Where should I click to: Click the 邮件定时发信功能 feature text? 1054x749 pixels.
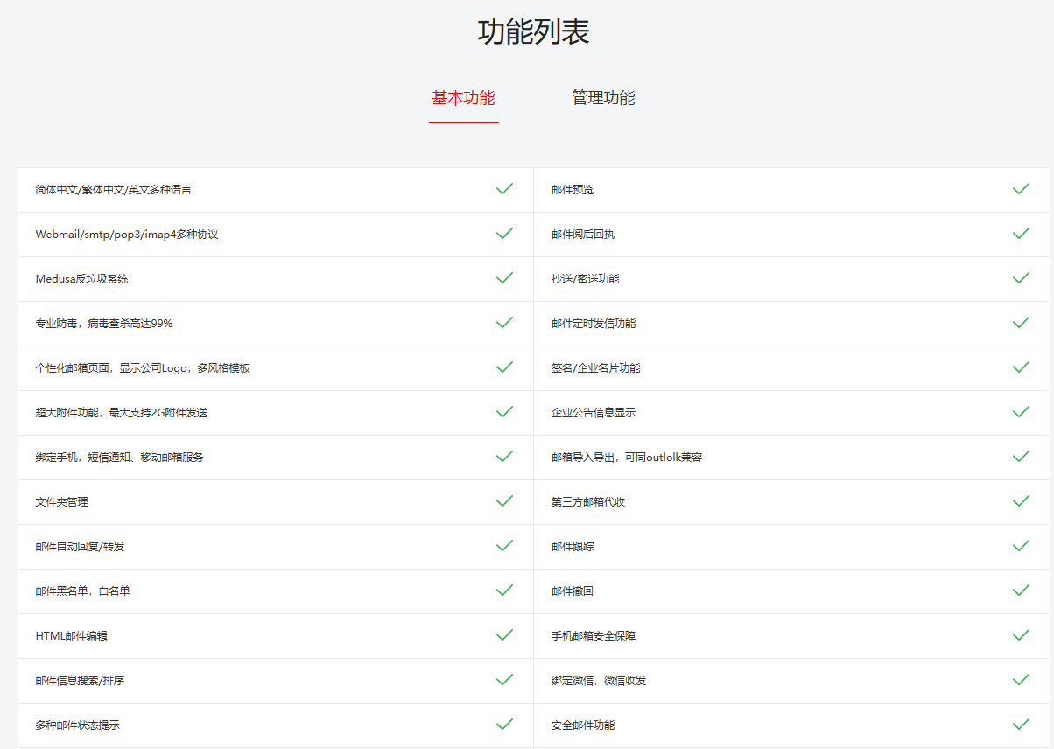tap(594, 324)
